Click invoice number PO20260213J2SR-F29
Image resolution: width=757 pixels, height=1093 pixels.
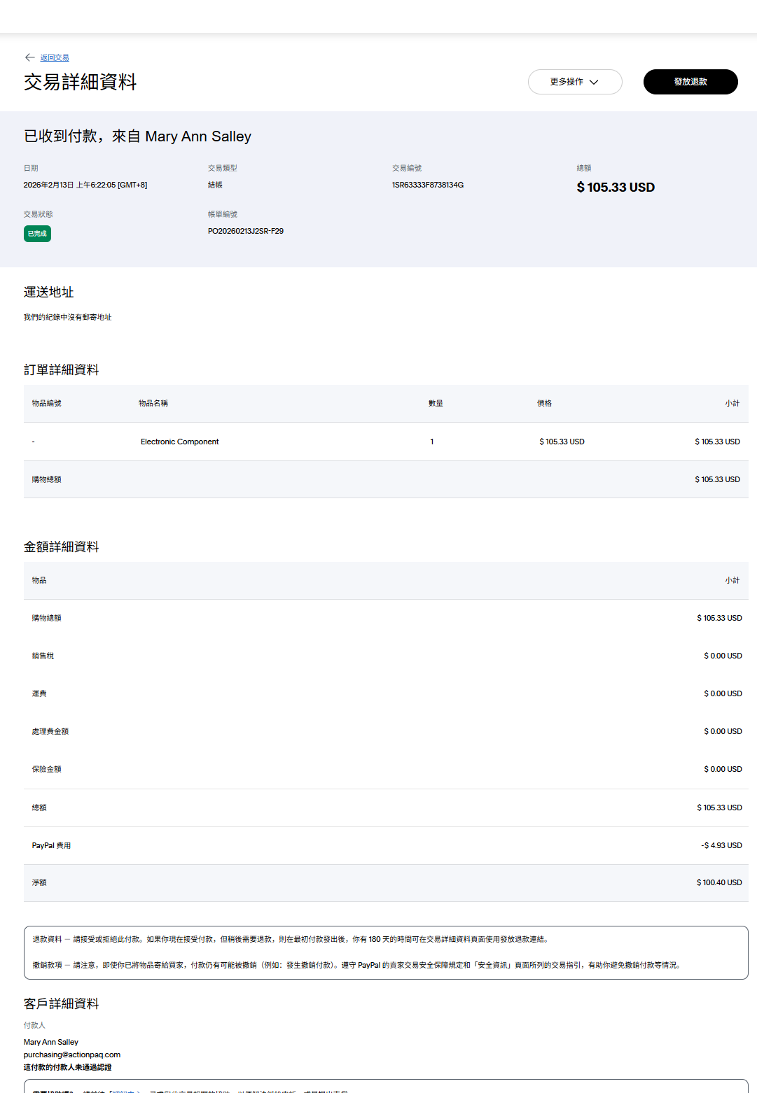pyautogui.click(x=245, y=232)
